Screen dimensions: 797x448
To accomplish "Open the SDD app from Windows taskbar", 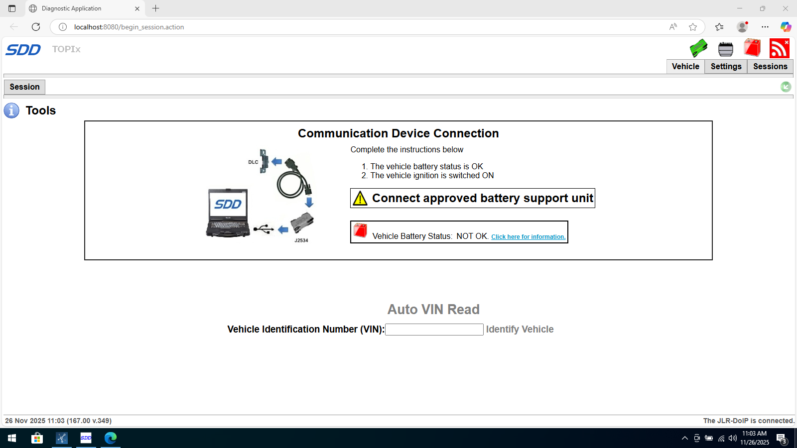I will 86,438.
